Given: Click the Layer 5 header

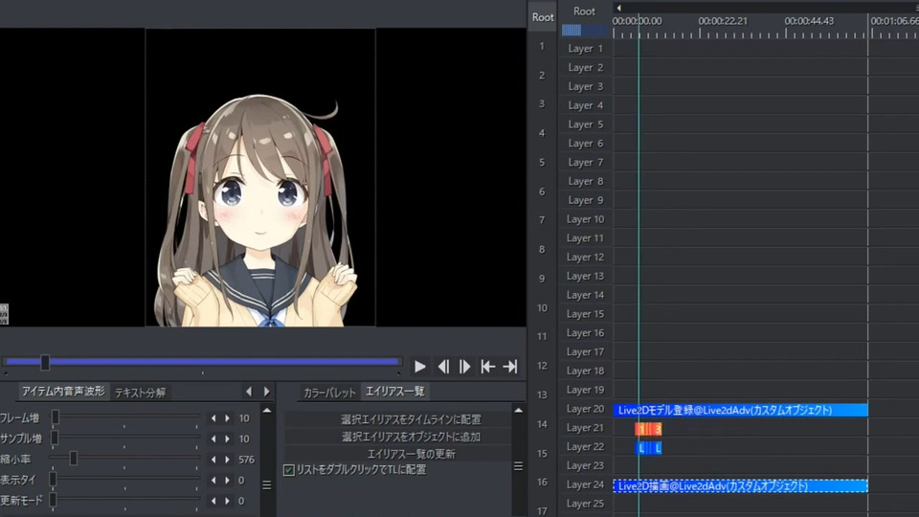Looking at the screenshot, I should click(x=586, y=124).
